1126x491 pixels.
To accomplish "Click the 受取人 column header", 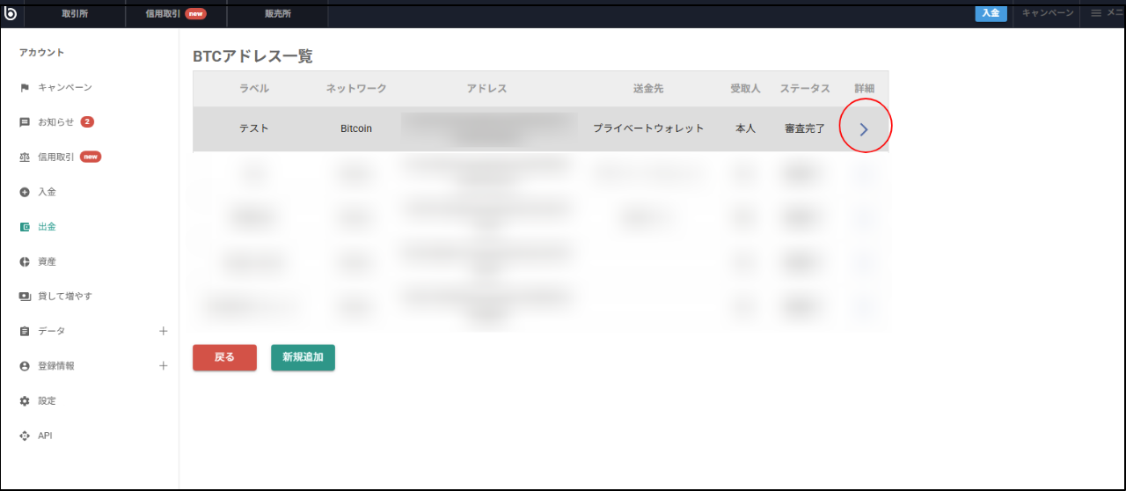I will (745, 89).
